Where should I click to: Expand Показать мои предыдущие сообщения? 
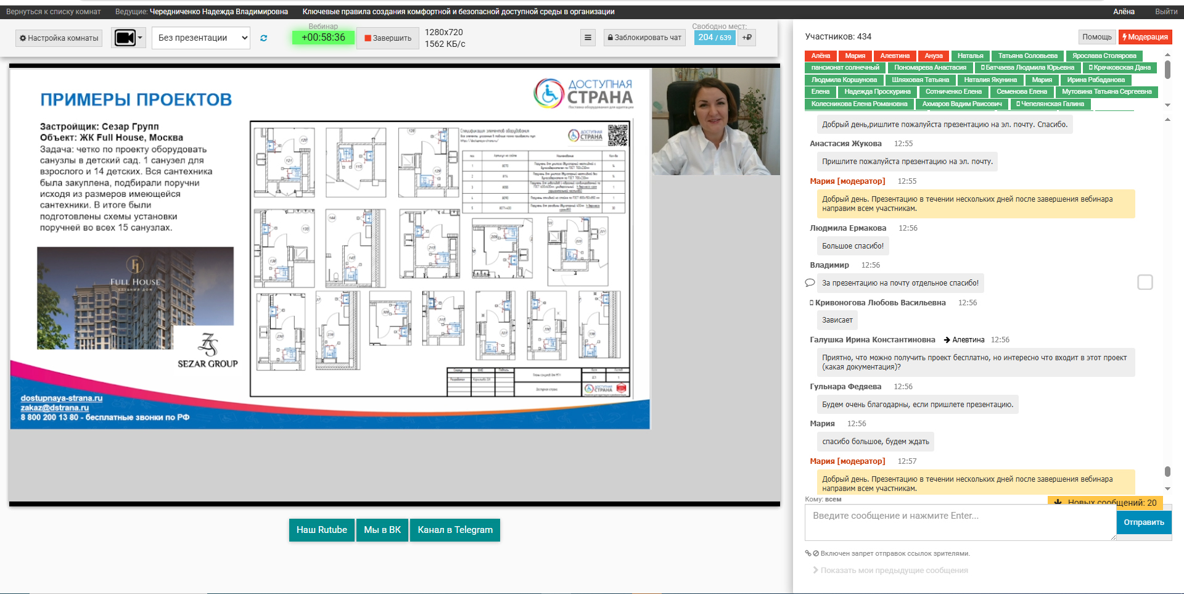890,571
